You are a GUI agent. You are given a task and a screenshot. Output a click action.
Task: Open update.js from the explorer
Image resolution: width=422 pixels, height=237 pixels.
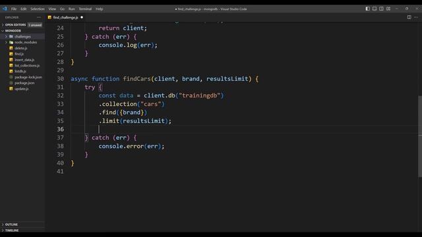[22, 89]
